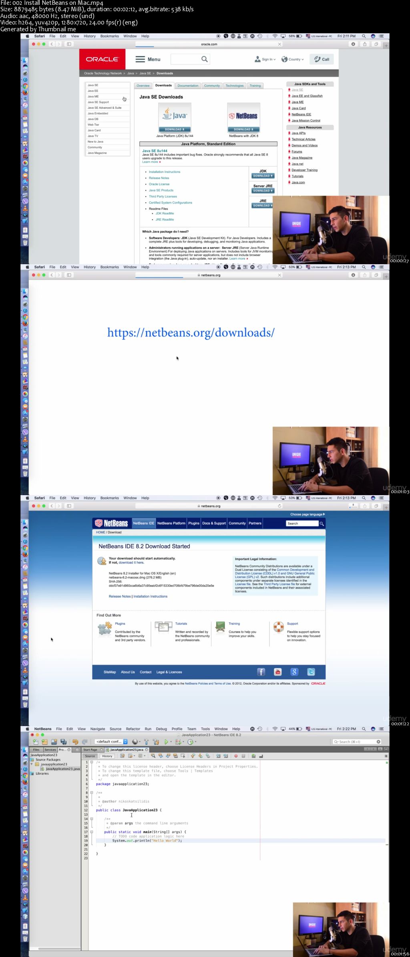
Task: Select Overview tab on Oracle Java page
Action: click(143, 85)
